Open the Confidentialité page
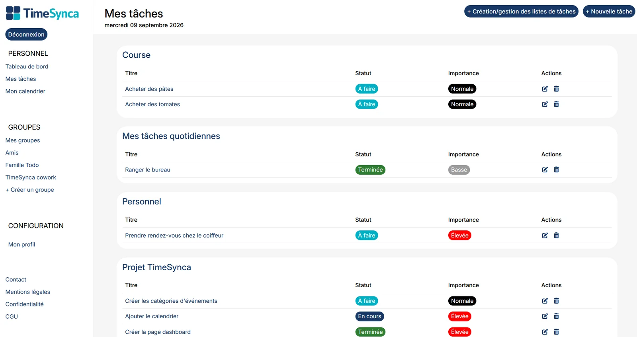Viewport: 637px width, 337px height. (24, 304)
